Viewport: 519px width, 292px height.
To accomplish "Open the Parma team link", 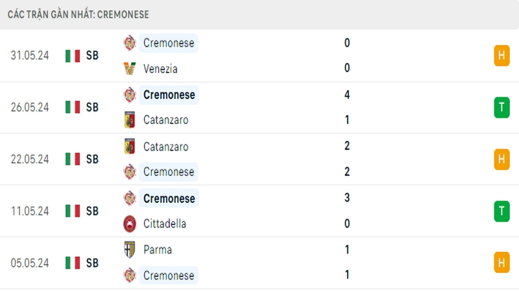I will pyautogui.click(x=158, y=250).
